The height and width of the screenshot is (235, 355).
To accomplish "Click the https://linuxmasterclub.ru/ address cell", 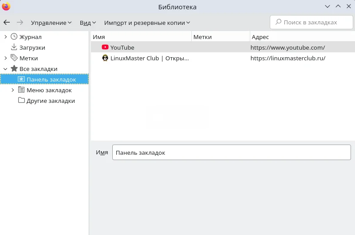I will coord(288,58).
